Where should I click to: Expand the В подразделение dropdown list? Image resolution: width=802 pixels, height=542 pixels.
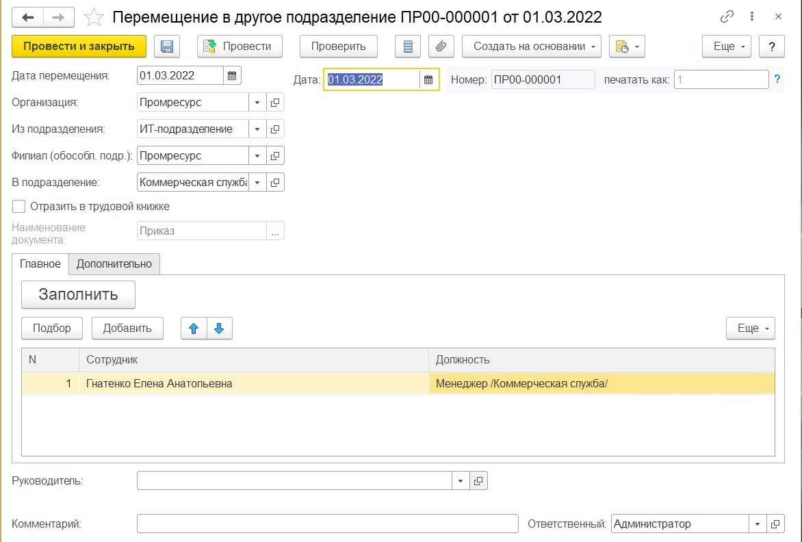(257, 183)
